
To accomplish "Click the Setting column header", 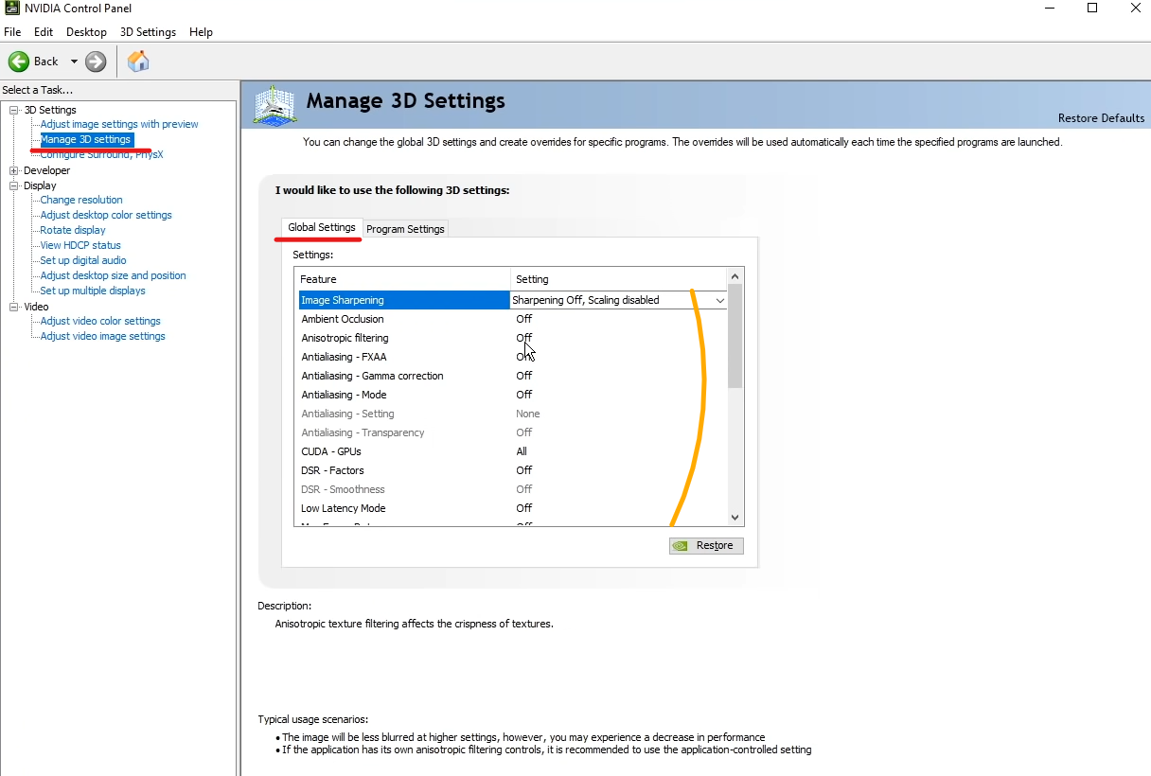I will coord(619,279).
